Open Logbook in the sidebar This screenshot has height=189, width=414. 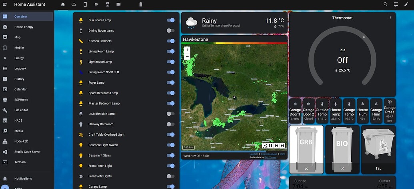(27, 68)
